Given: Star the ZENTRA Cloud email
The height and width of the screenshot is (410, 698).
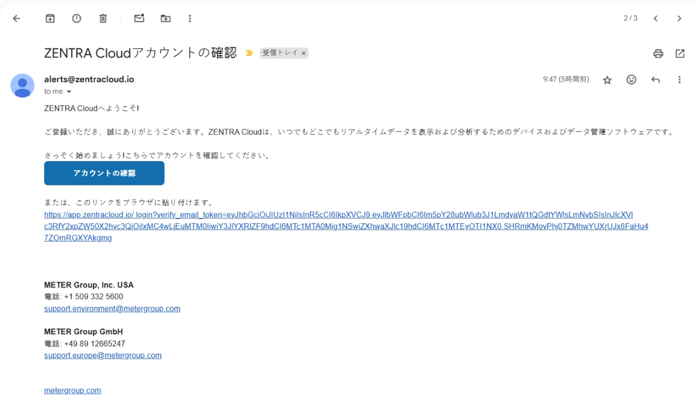Looking at the screenshot, I should (x=607, y=80).
